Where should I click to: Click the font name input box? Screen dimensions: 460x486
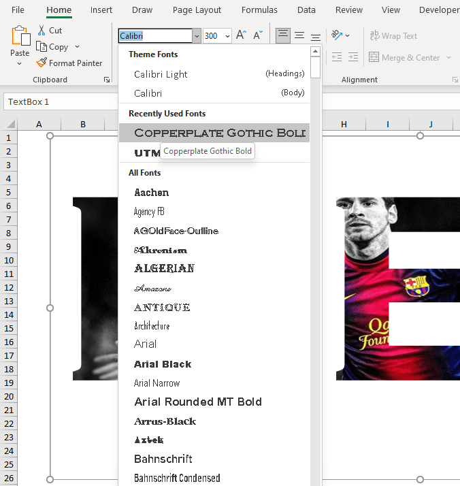155,36
